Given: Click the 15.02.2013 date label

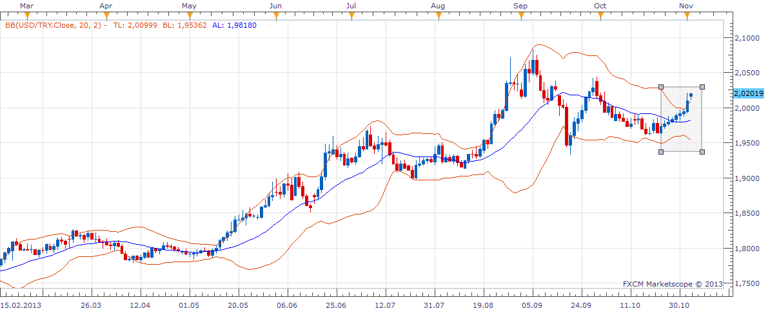Looking at the screenshot, I should (x=20, y=304).
